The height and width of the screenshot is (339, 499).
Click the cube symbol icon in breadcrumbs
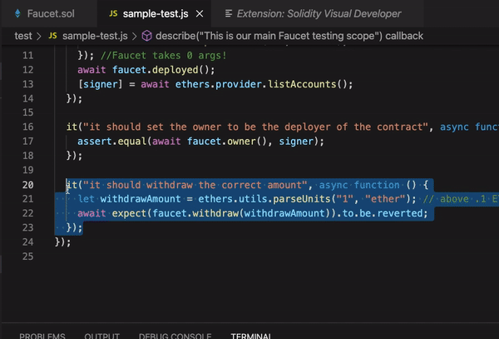pos(146,36)
